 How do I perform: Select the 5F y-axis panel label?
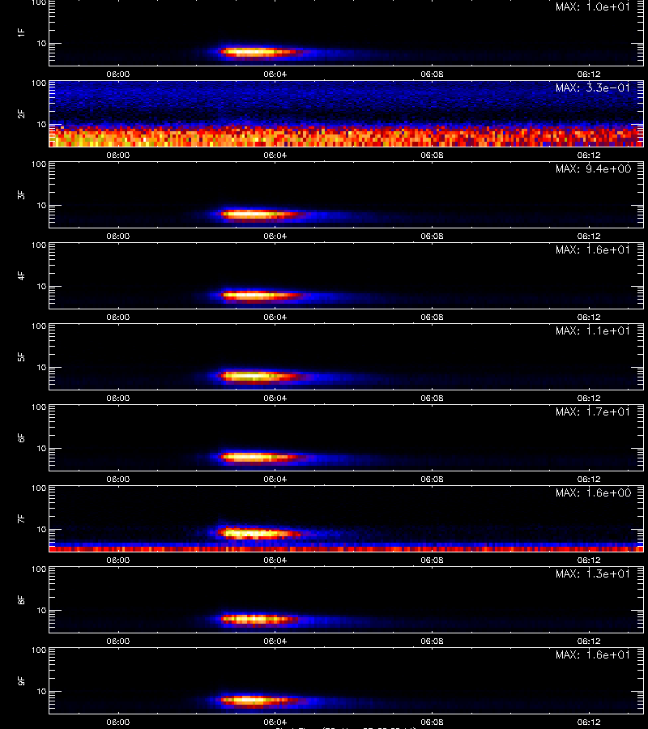click(21, 356)
